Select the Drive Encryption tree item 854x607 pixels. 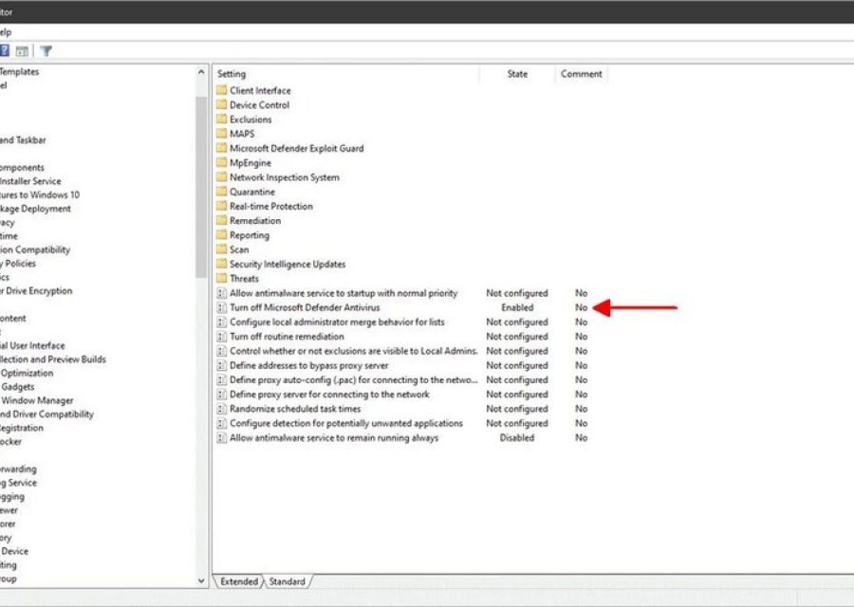pos(36,291)
